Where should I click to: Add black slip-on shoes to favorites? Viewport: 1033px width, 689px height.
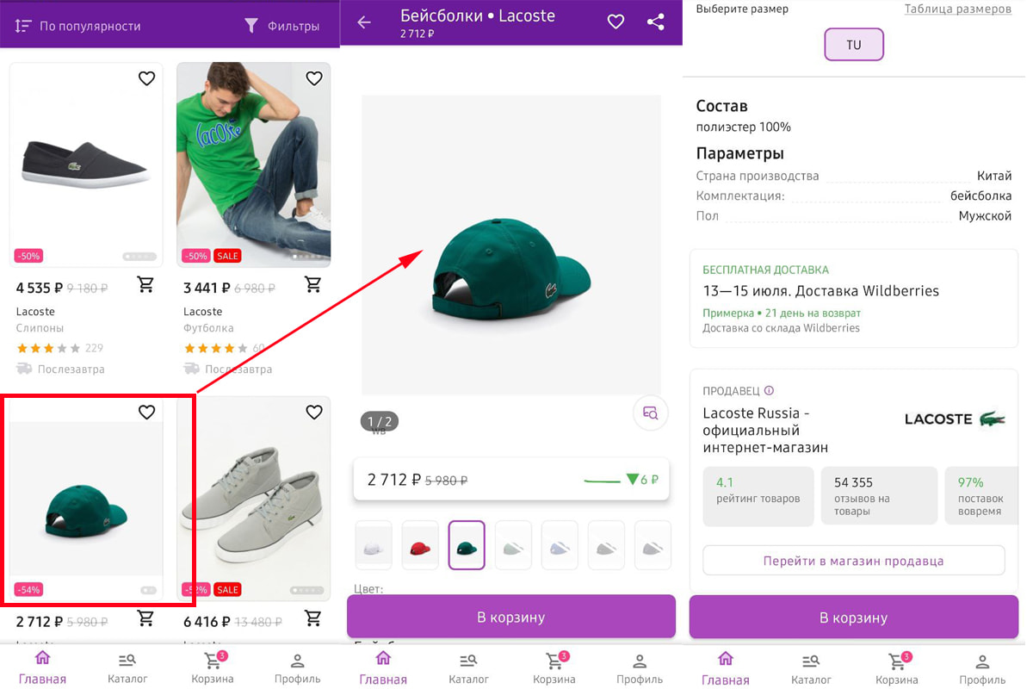pos(146,78)
